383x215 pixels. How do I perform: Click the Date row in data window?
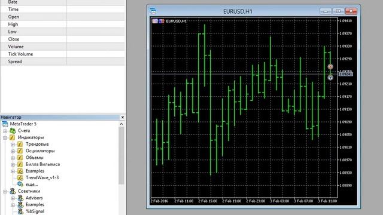(x=62, y=2)
